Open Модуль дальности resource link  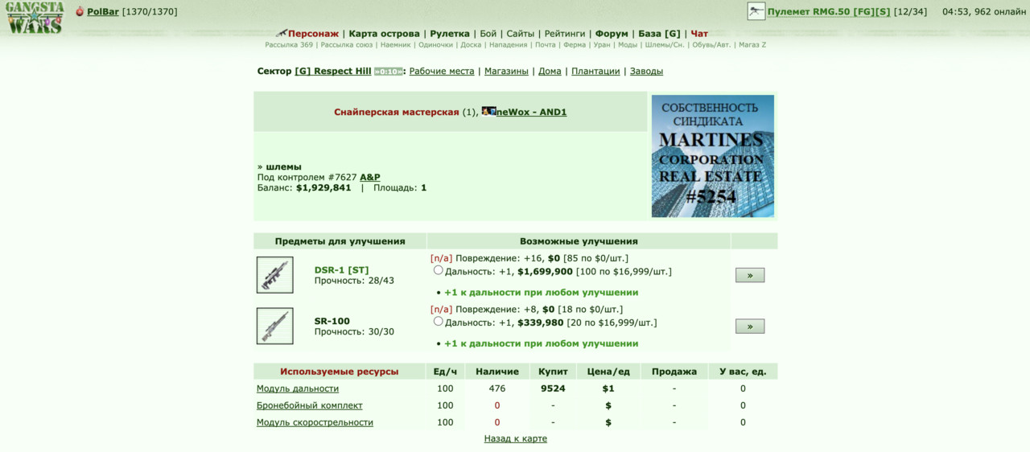[298, 388]
